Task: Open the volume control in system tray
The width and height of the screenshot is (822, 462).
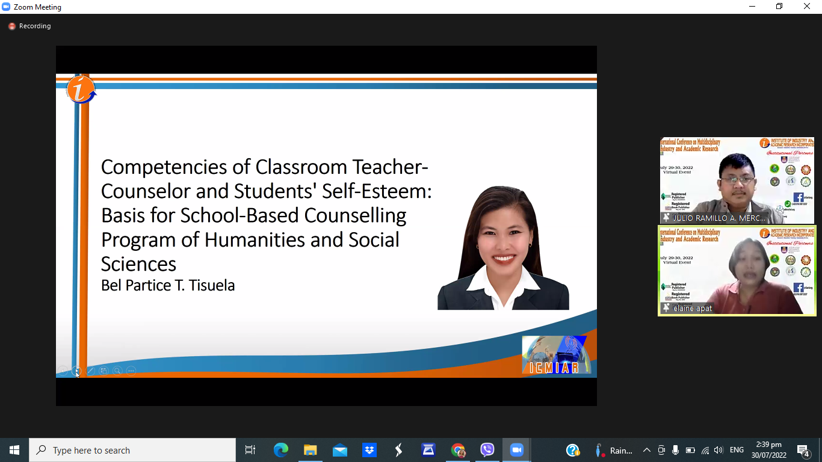Action: (x=718, y=450)
